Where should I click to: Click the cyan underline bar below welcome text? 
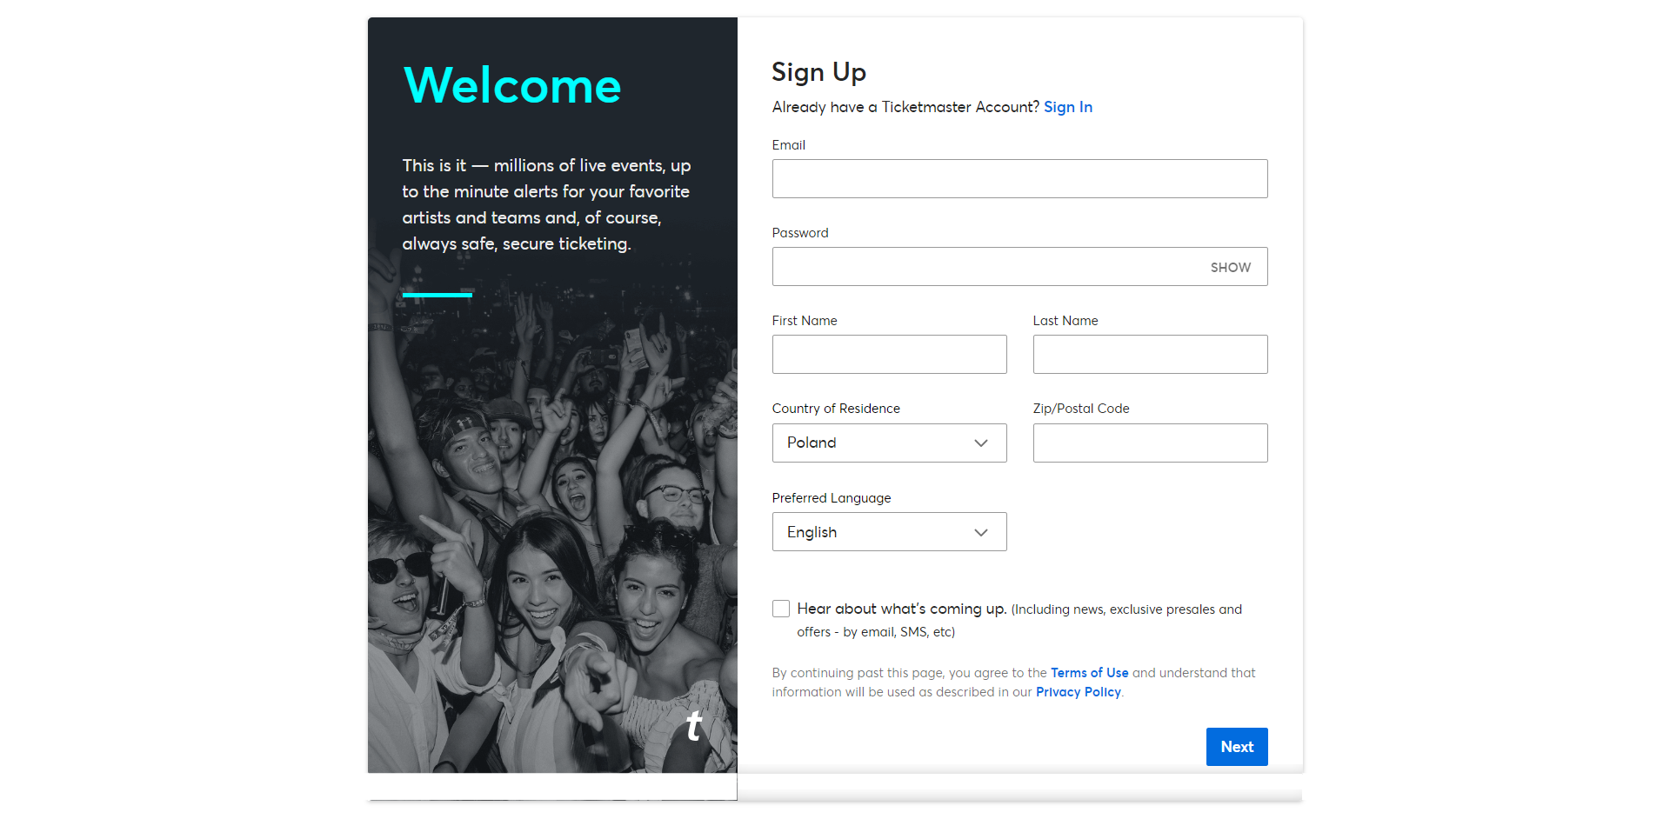tap(438, 295)
